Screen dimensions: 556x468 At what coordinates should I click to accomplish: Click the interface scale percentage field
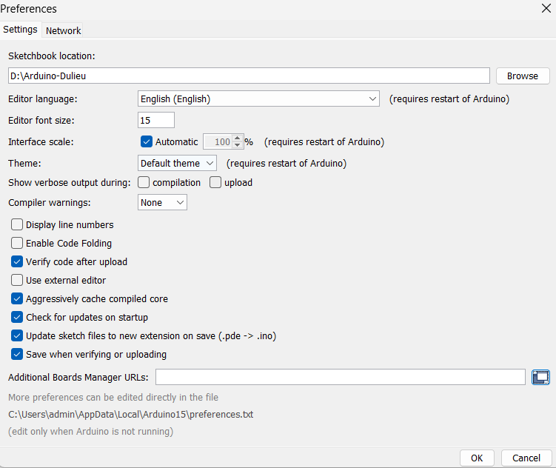click(218, 142)
